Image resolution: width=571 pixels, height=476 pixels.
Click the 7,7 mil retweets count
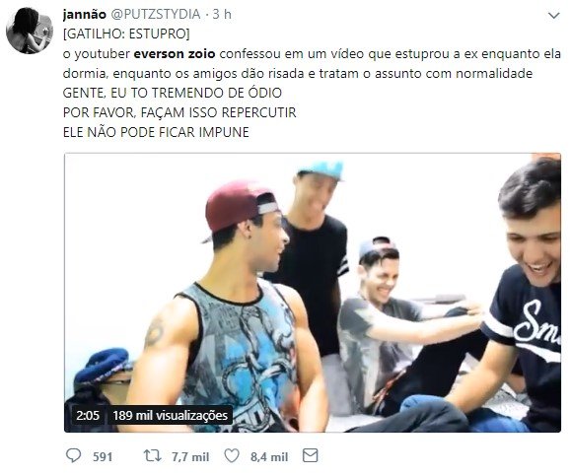tap(190, 457)
